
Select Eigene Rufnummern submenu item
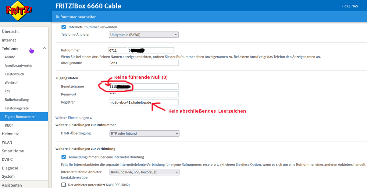coord(24,117)
